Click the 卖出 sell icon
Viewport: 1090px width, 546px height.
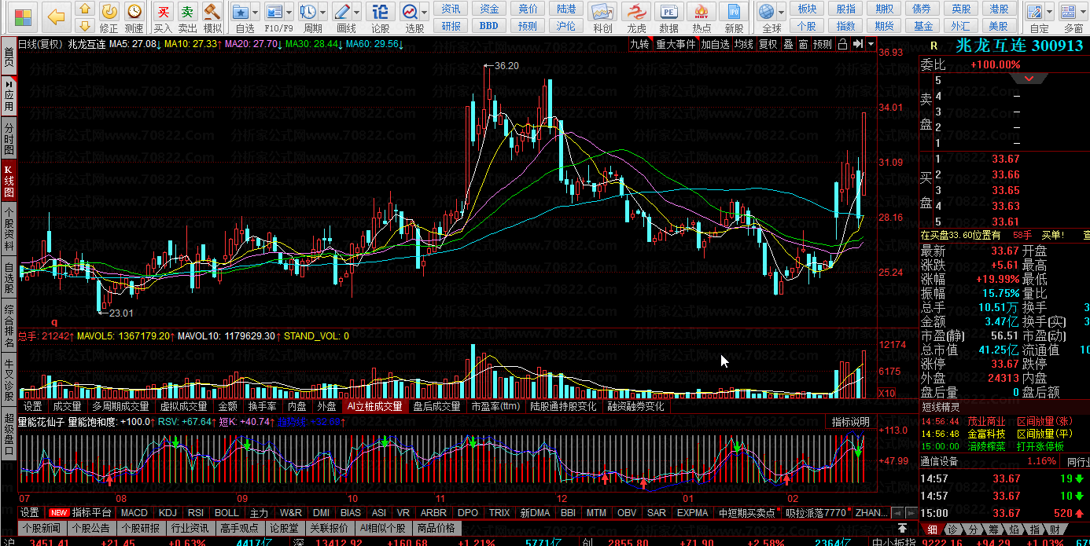click(187, 18)
